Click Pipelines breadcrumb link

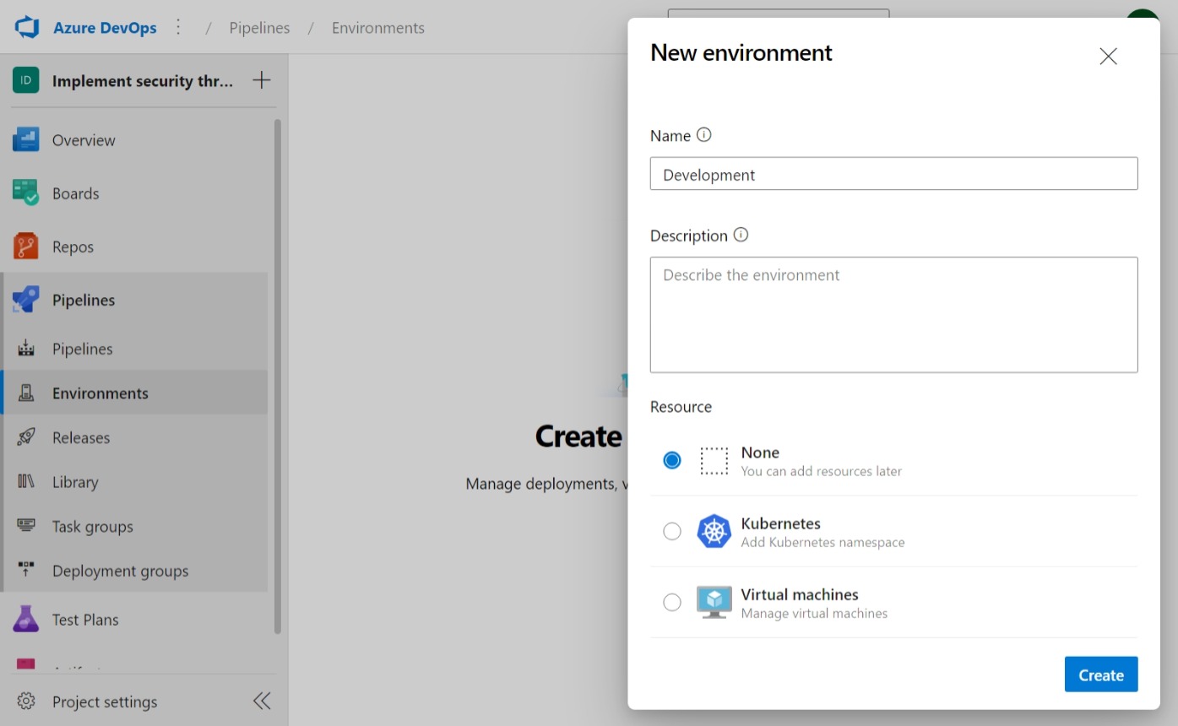point(259,28)
